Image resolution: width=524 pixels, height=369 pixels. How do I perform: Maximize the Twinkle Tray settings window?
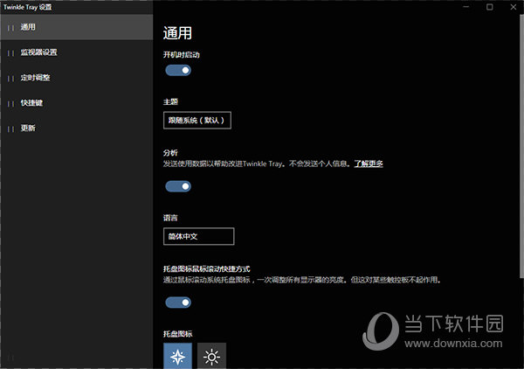point(490,7)
